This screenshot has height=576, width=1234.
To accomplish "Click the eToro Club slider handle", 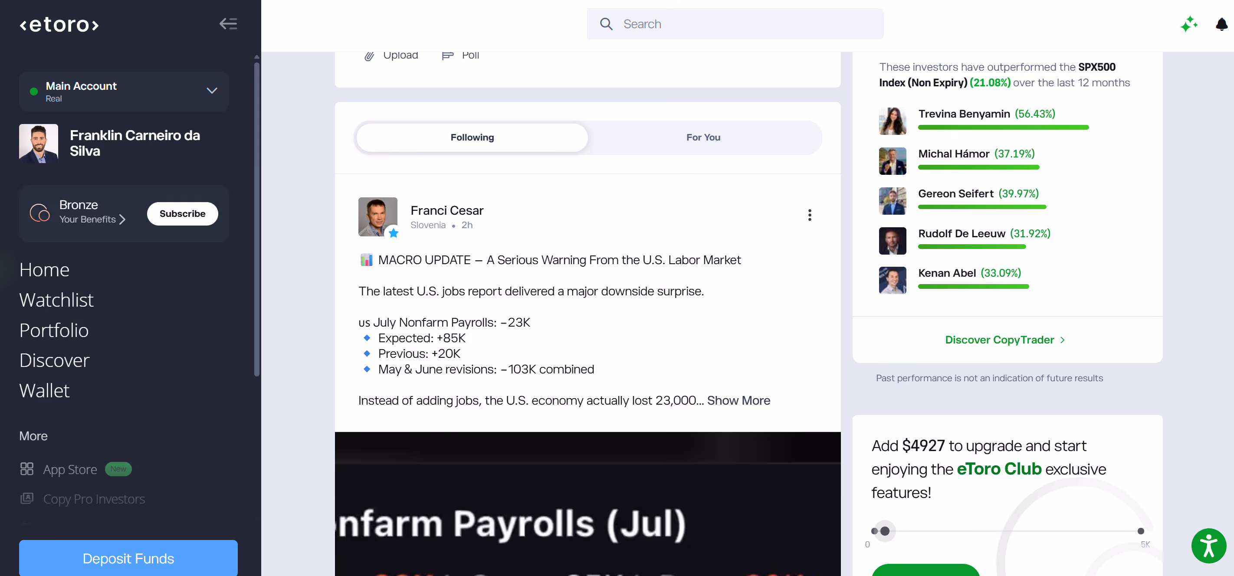I will [x=885, y=531].
